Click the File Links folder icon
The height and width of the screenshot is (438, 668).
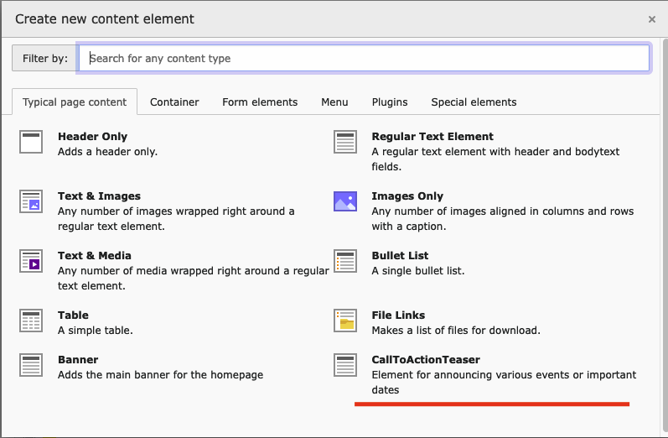(x=345, y=321)
